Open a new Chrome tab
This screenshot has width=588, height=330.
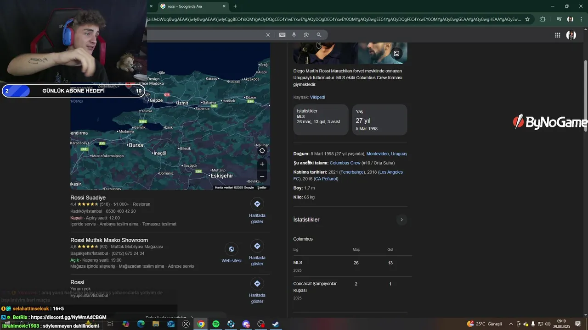[235, 6]
